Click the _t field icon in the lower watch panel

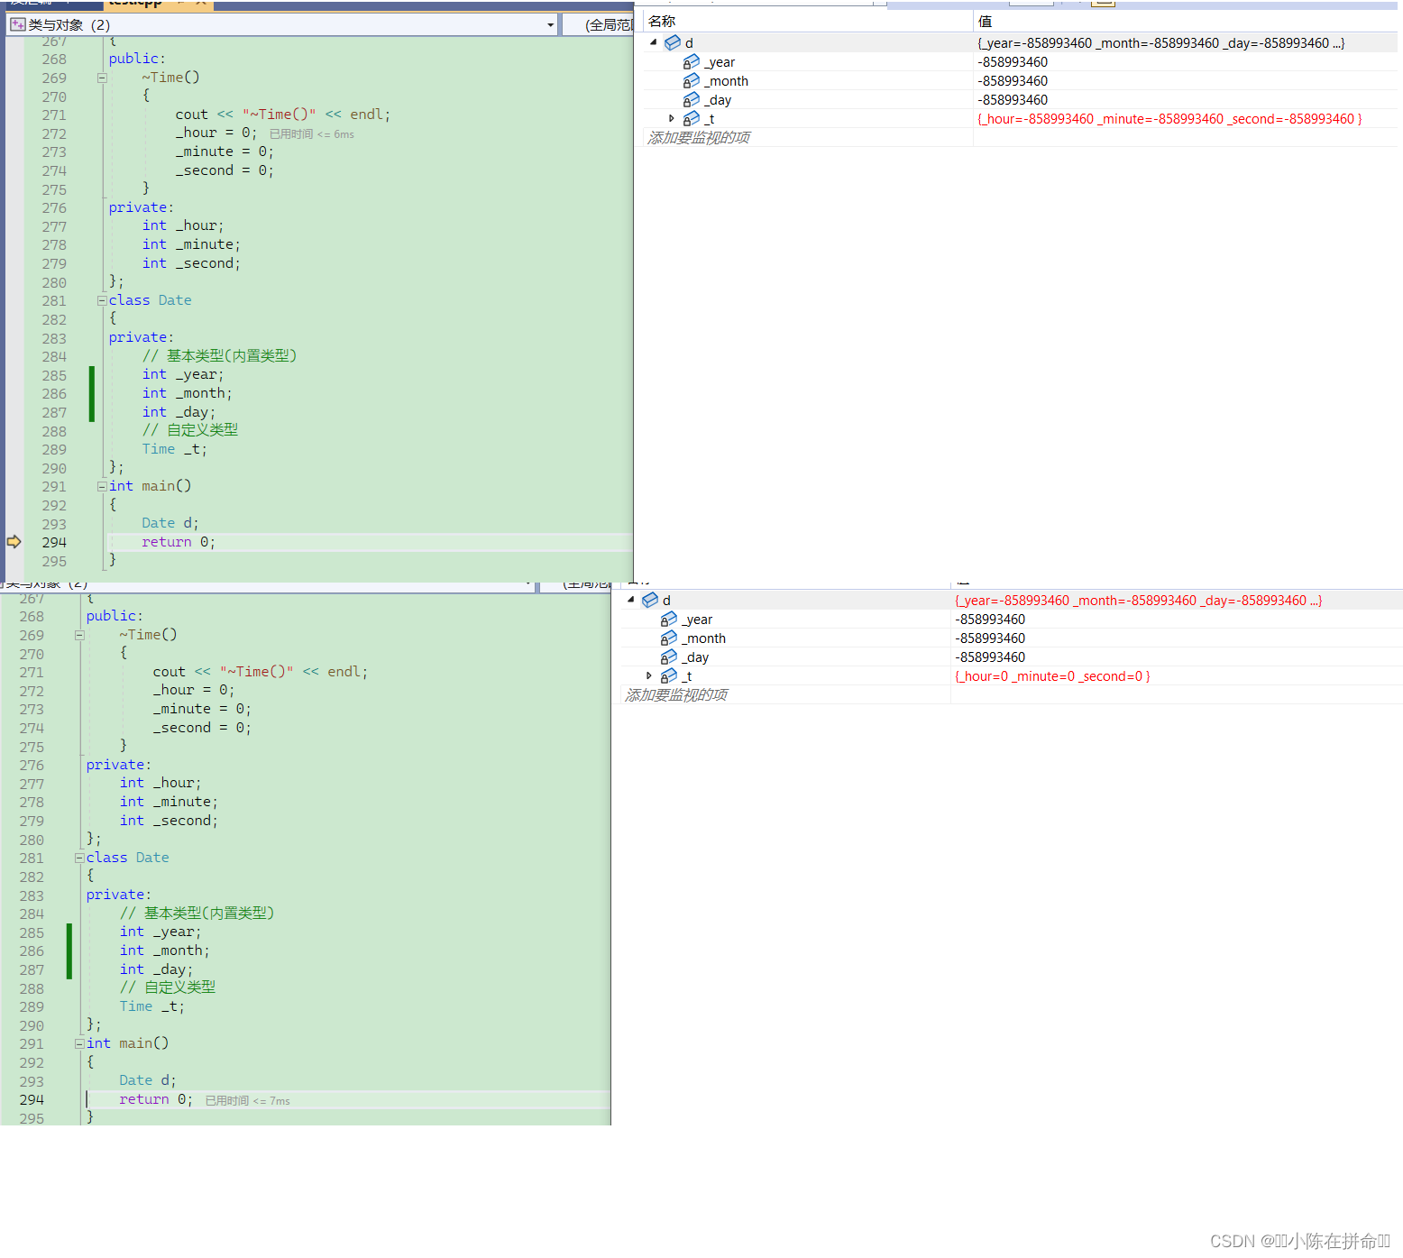coord(669,675)
